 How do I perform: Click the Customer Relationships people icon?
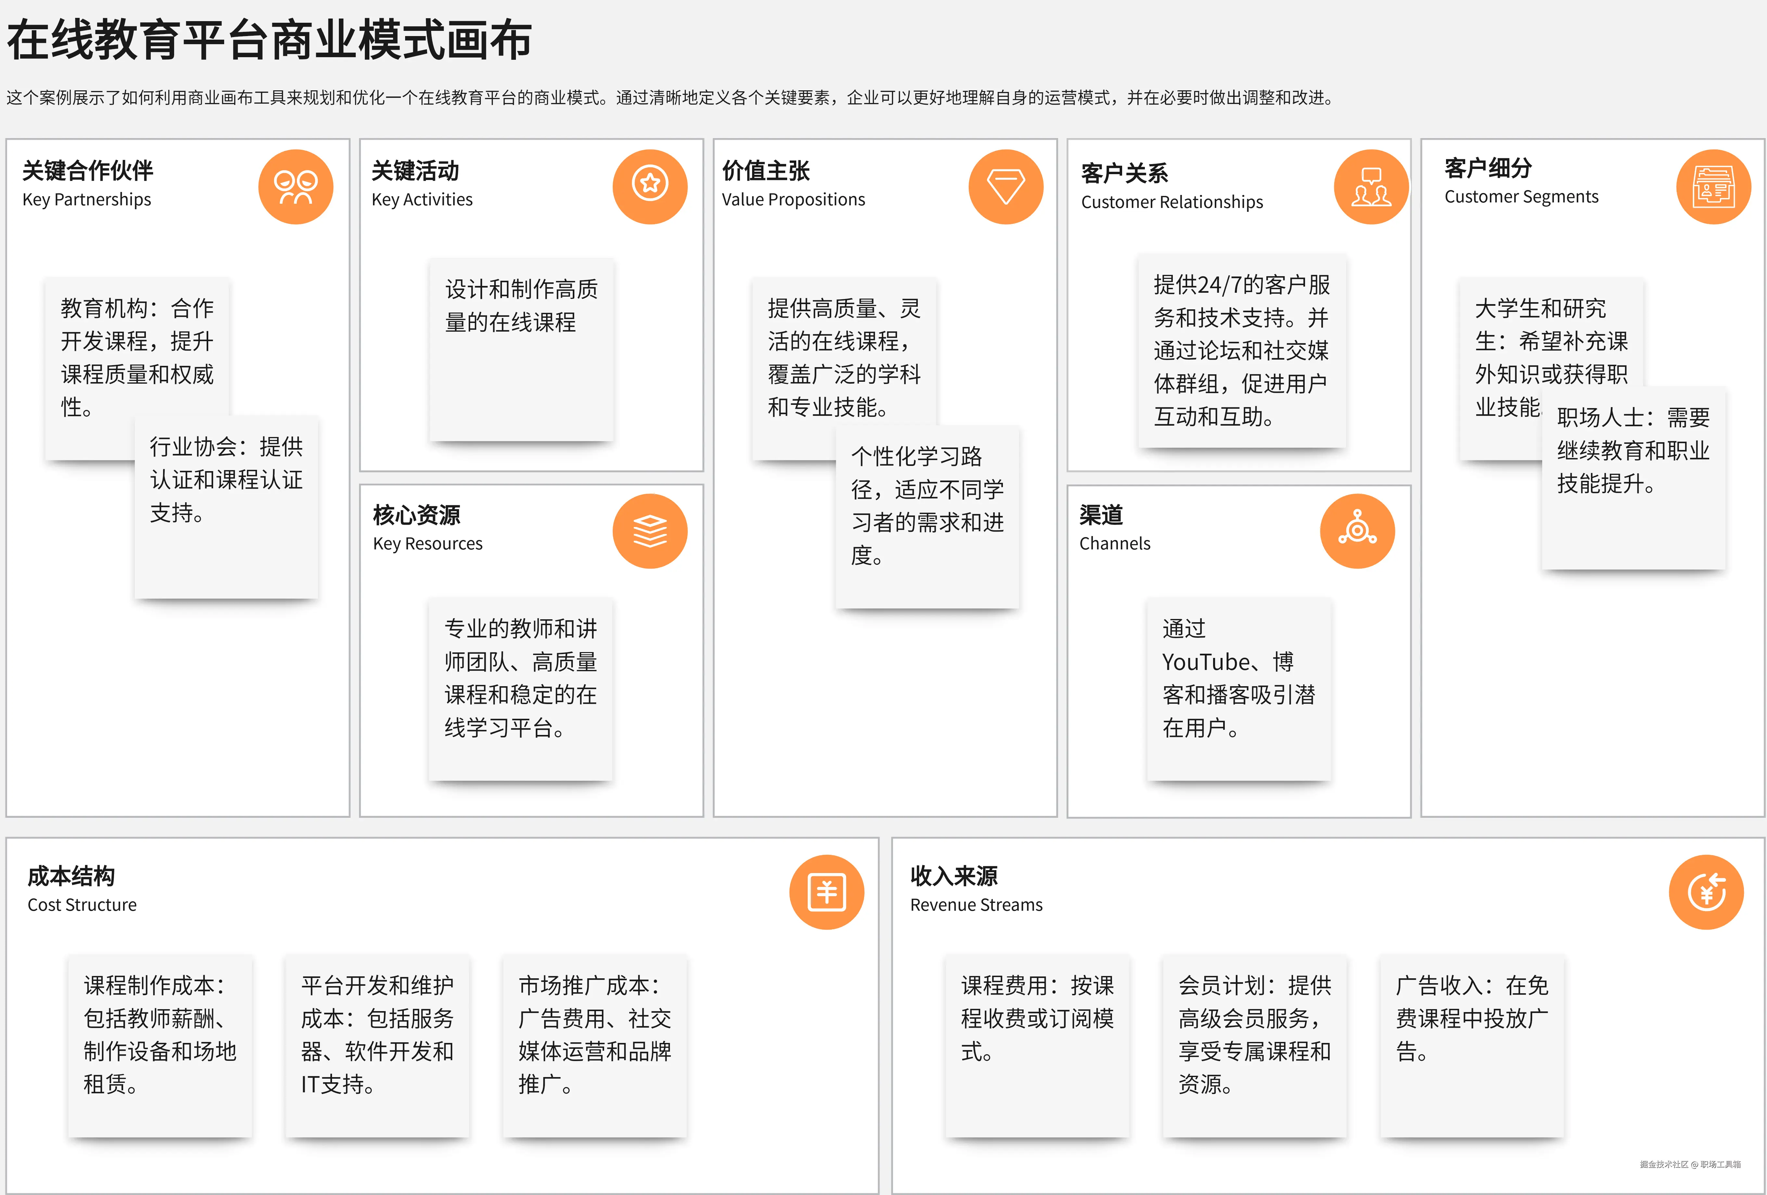[x=1371, y=187]
